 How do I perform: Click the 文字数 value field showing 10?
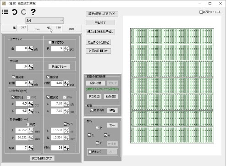coord(22,66)
